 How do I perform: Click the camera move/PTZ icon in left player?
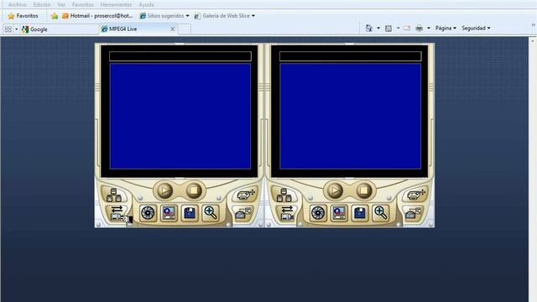tap(247, 195)
